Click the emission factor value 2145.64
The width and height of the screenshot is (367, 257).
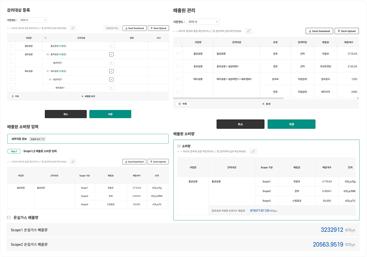point(352,66)
